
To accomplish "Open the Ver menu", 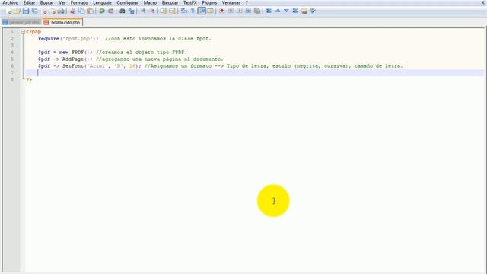I will tap(62, 3).
